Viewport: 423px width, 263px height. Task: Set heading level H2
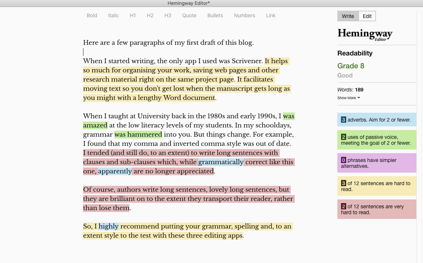pos(150,15)
